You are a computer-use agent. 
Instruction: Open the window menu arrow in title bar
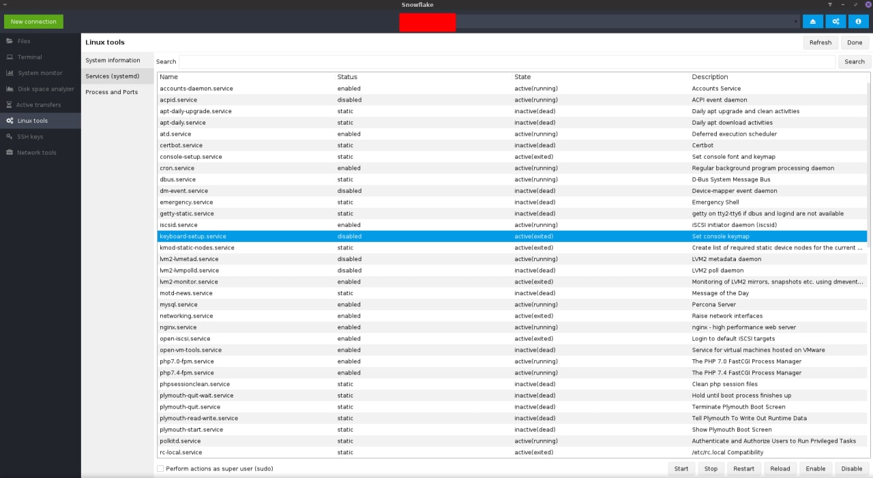pyautogui.click(x=5, y=5)
